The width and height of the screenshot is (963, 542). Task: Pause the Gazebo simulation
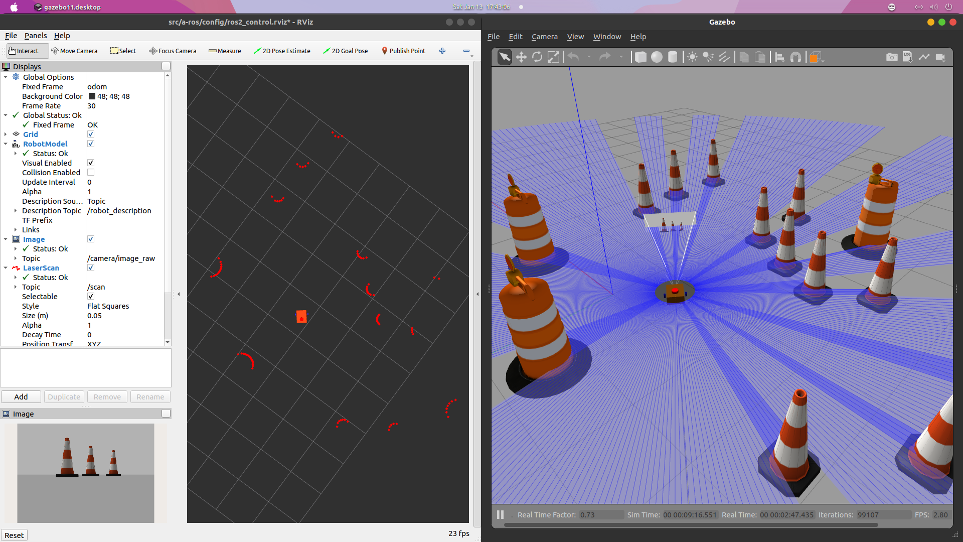tap(500, 515)
